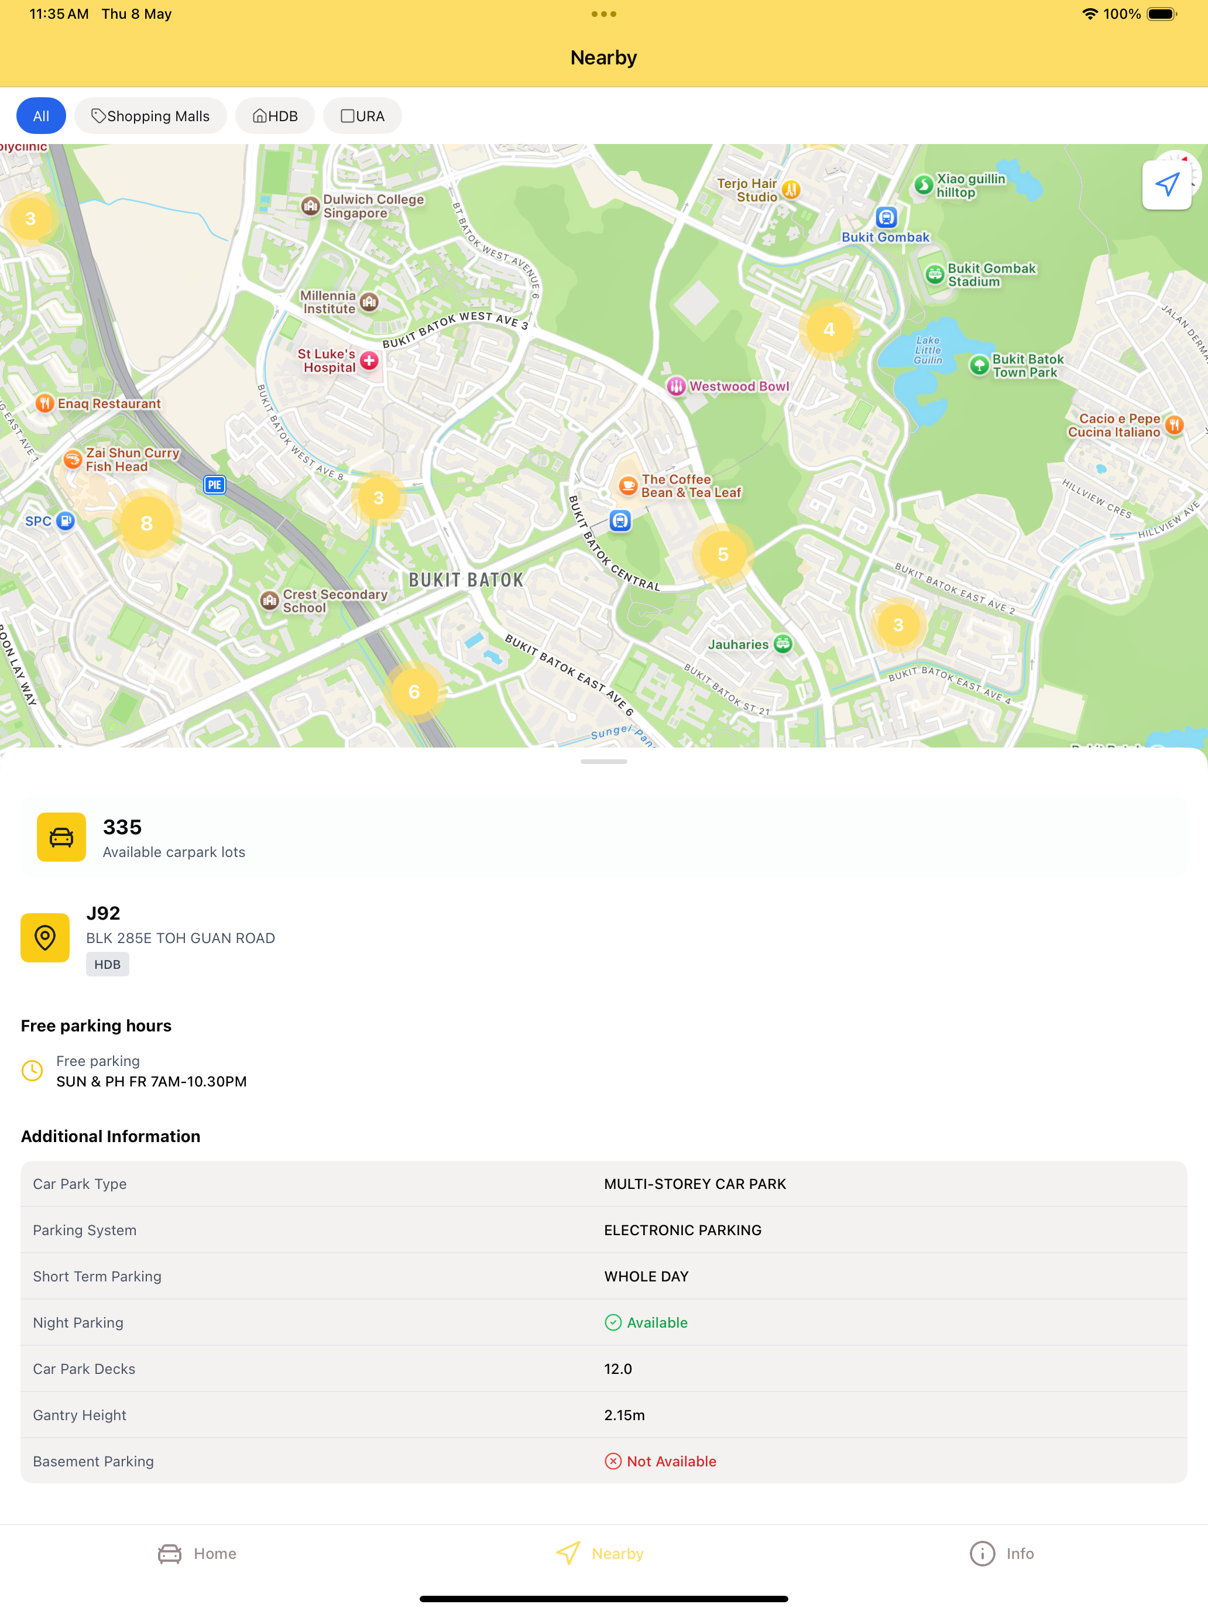
Task: Tap the ELECTRONIC PARKING value
Action: point(683,1230)
